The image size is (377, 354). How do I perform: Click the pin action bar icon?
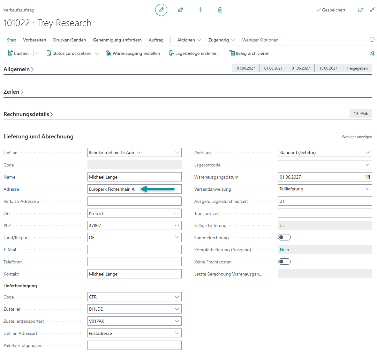coord(372,53)
